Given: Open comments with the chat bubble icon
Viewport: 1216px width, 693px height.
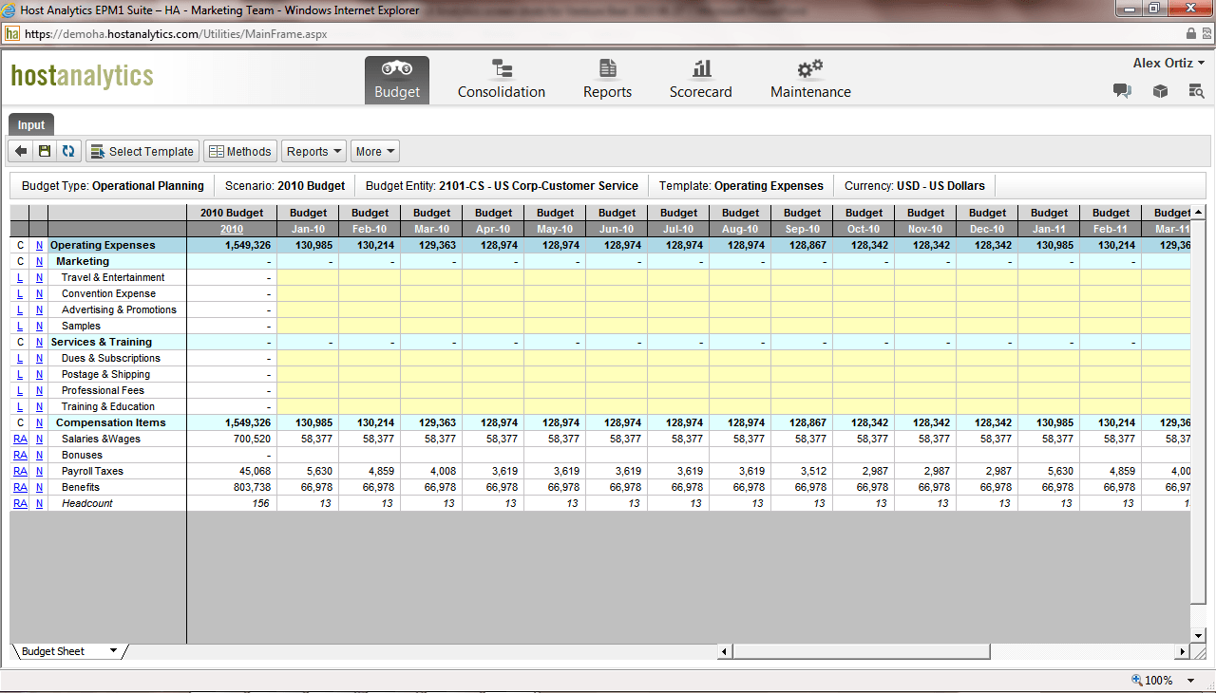Looking at the screenshot, I should [x=1122, y=91].
